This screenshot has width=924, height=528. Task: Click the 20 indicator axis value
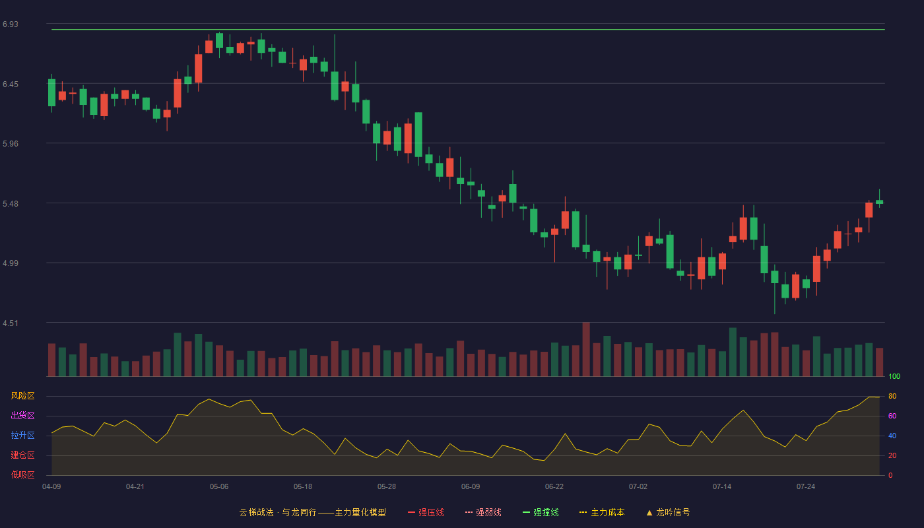click(x=892, y=455)
